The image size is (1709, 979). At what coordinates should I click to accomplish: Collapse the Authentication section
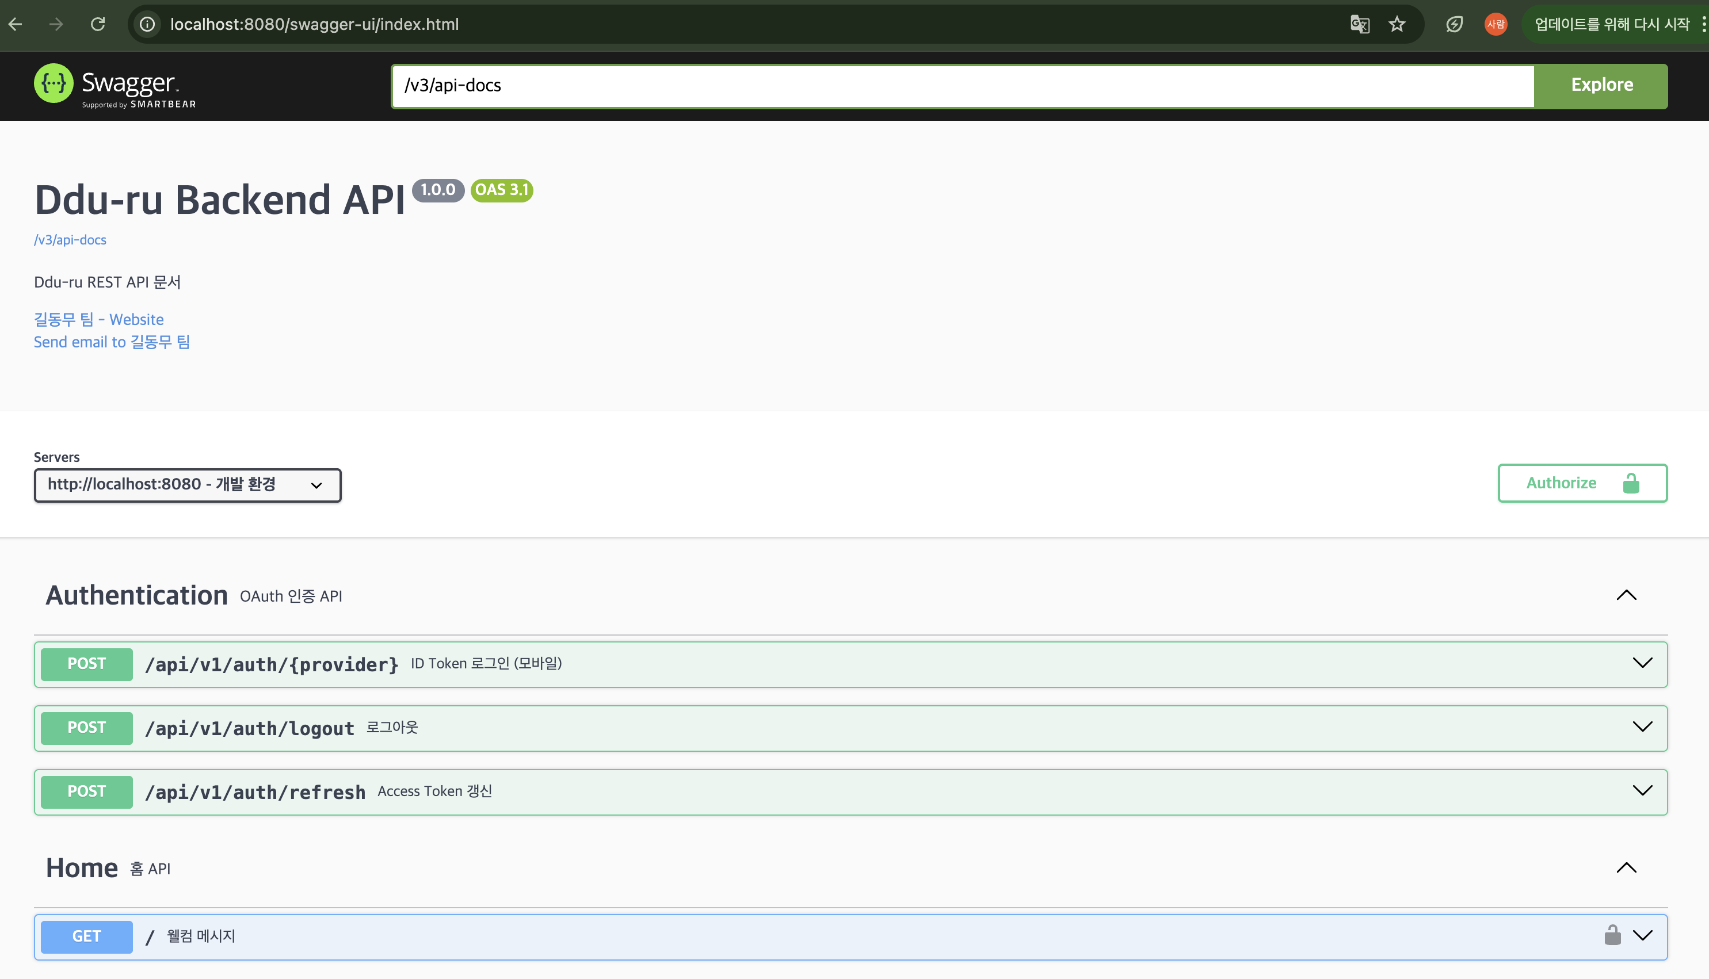tap(1626, 595)
